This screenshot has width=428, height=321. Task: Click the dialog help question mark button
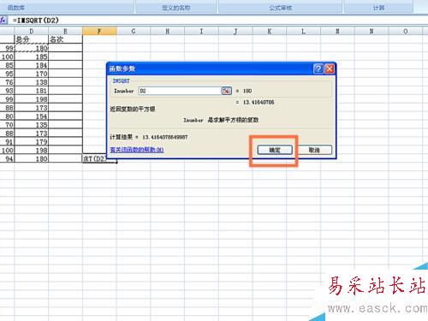tap(318, 68)
